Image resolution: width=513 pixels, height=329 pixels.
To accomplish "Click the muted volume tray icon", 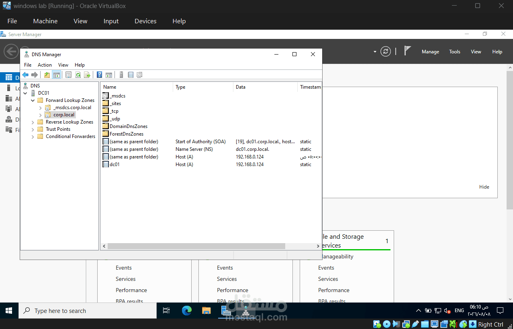I will 447,311.
